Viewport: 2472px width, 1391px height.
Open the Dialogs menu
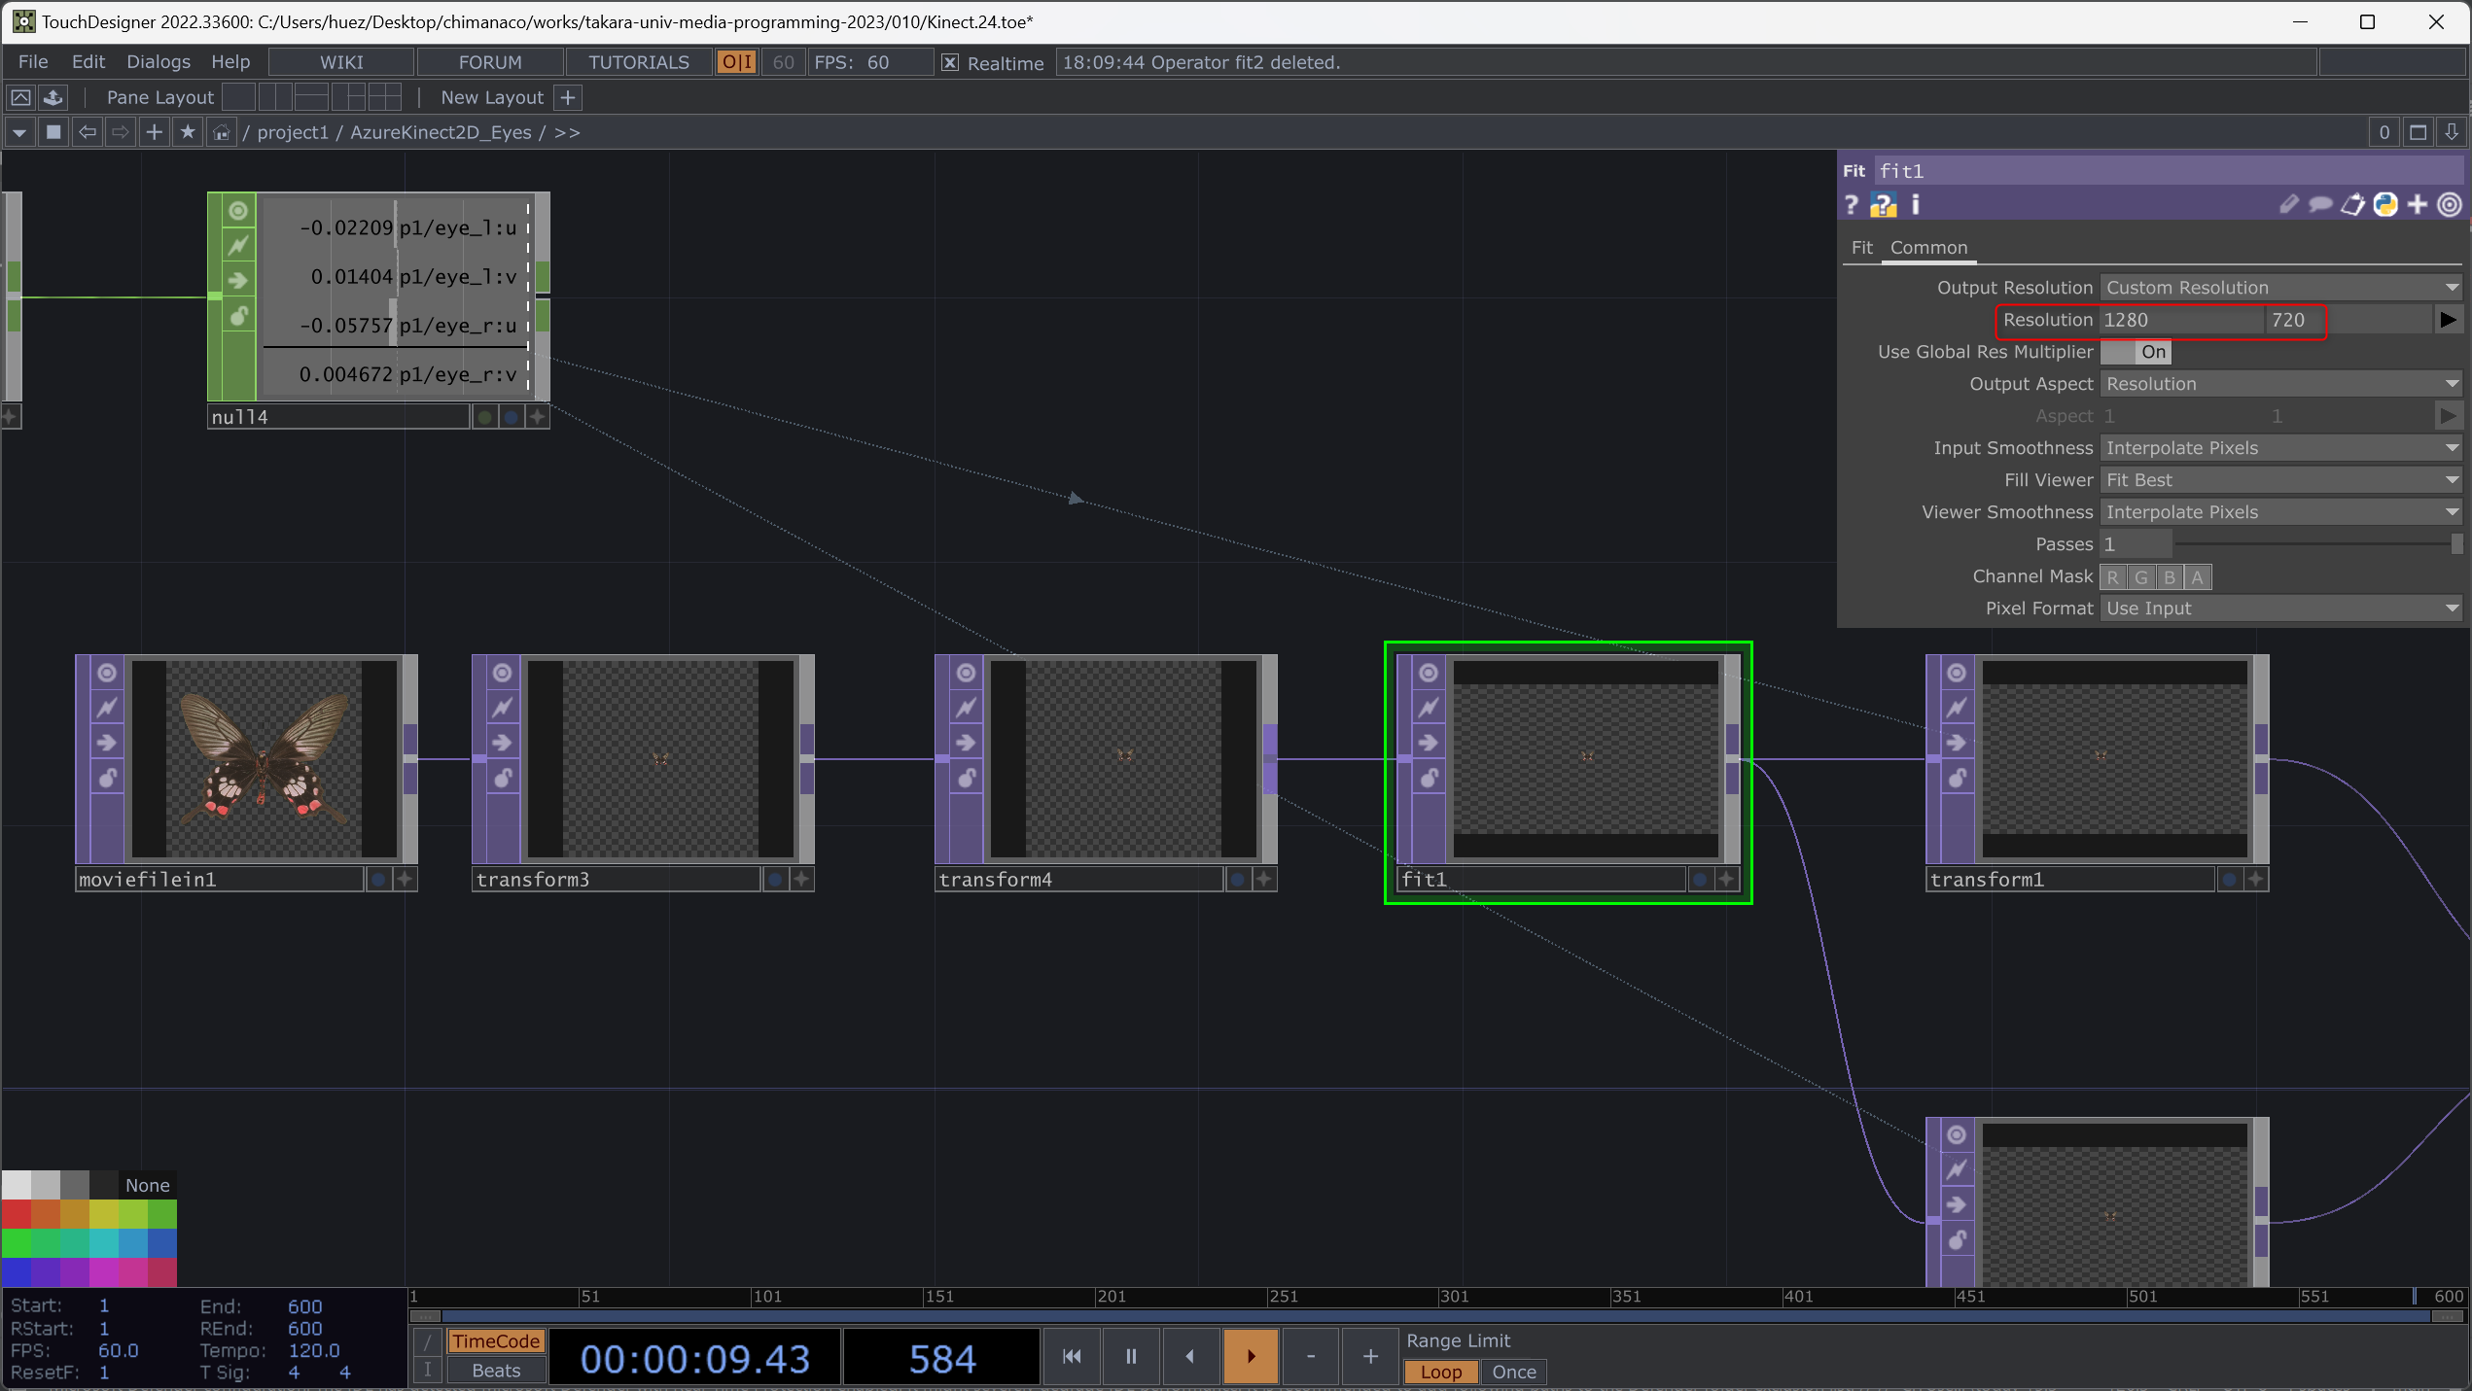(158, 62)
